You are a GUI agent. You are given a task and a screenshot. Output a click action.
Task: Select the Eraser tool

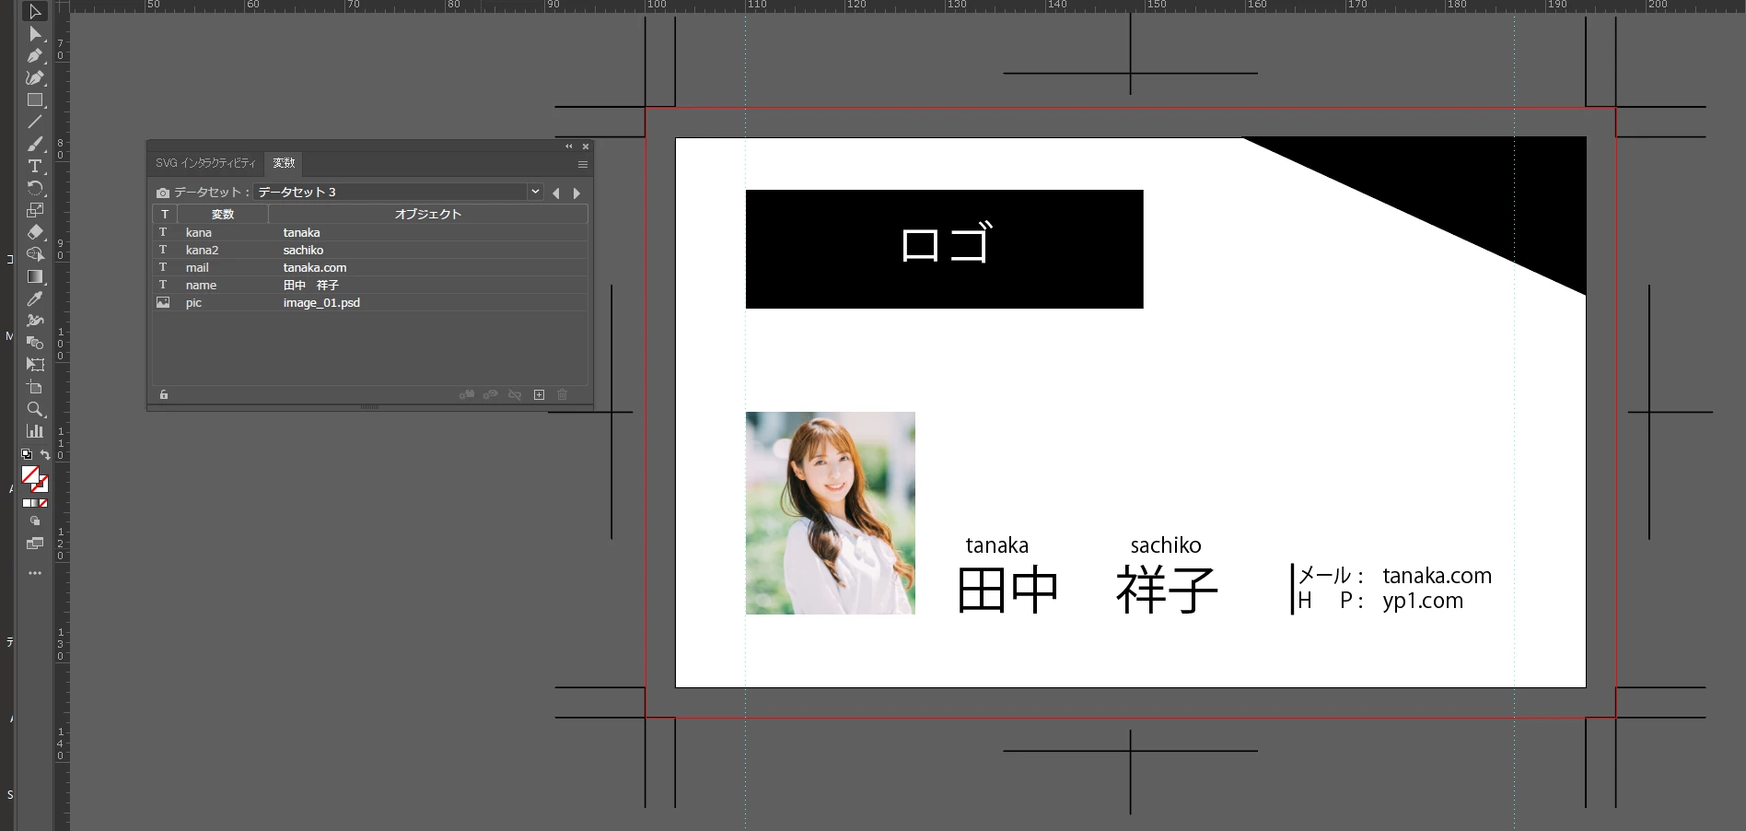point(35,232)
